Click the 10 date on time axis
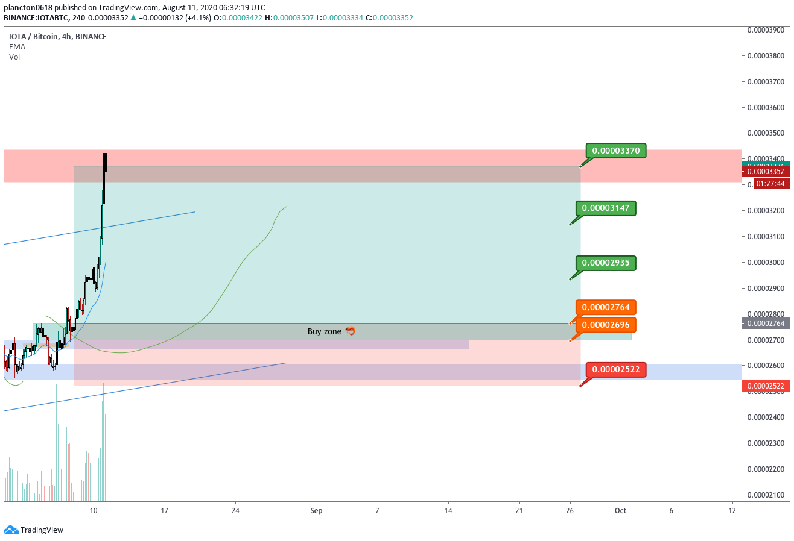The image size is (794, 541). 94,511
